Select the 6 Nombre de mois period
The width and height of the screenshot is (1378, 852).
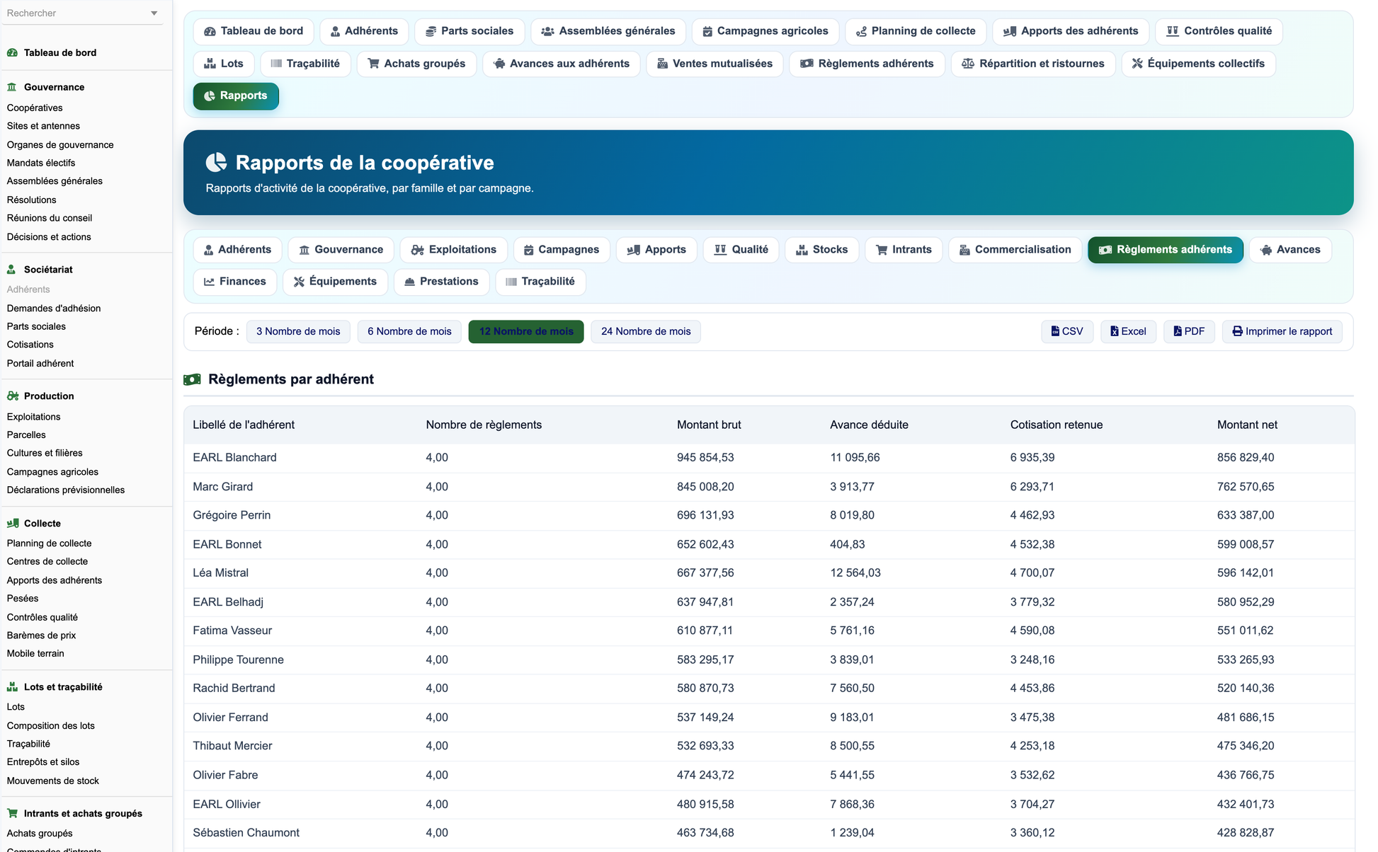[409, 331]
